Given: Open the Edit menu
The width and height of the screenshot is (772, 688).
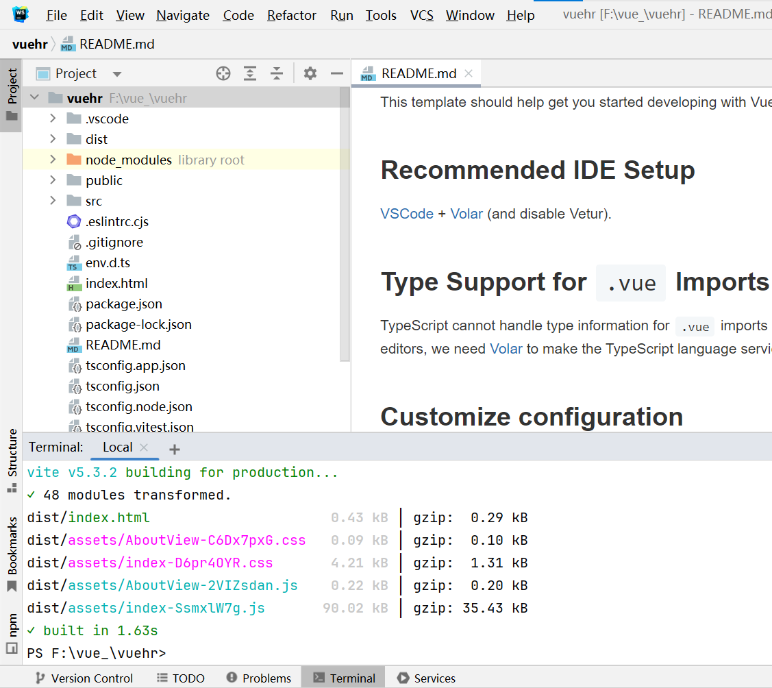Looking at the screenshot, I should point(92,15).
